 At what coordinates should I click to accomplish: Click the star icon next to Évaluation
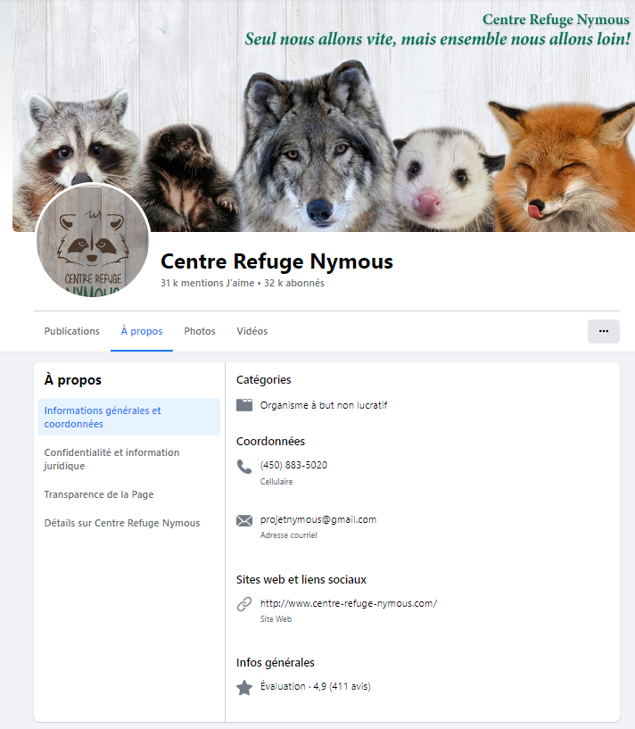point(244,687)
